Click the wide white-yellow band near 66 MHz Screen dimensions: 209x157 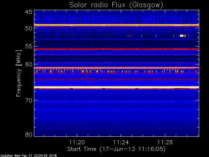point(117,88)
